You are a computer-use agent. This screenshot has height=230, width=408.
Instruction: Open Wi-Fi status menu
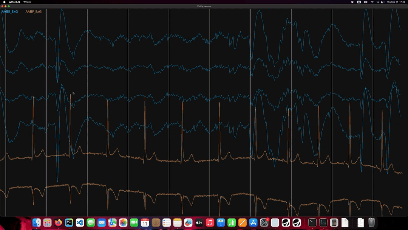click(x=372, y=2)
